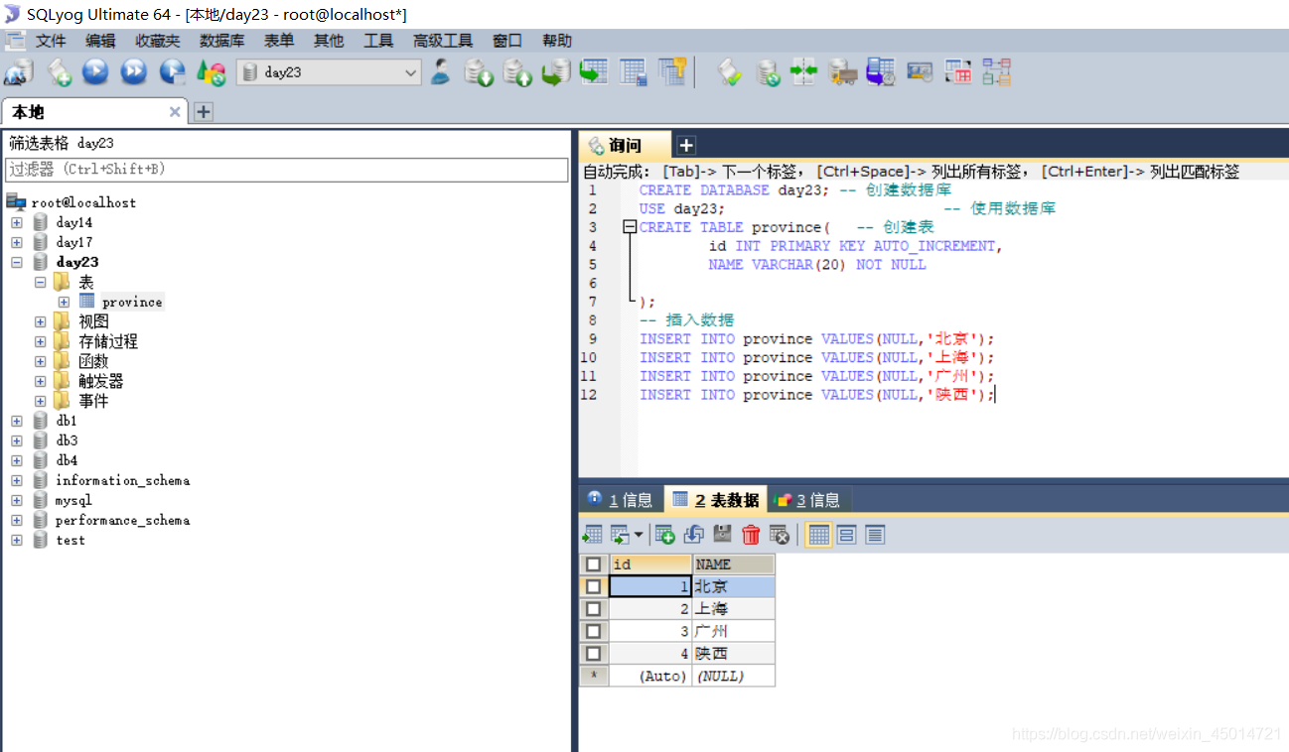The width and height of the screenshot is (1289, 752).
Task: Click the restore from SQL dump icon
Action: pos(555,71)
